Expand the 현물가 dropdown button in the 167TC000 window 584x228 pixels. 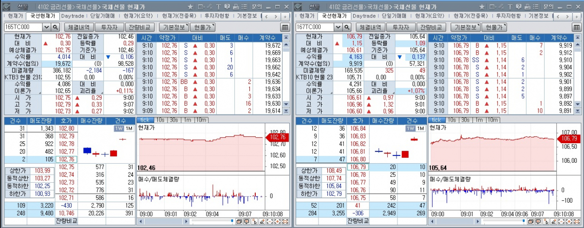tap(494, 27)
